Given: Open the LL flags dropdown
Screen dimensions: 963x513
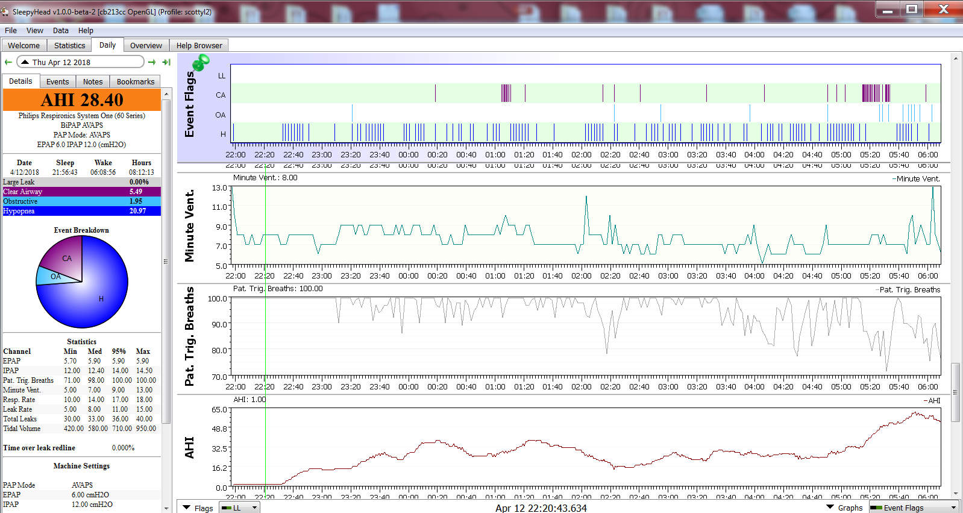Looking at the screenshot, I should (x=239, y=508).
